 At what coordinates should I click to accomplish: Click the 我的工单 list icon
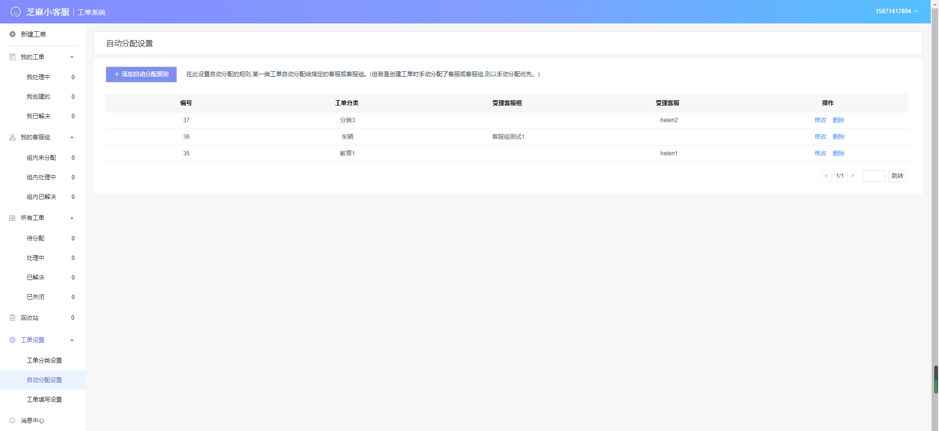pos(12,57)
